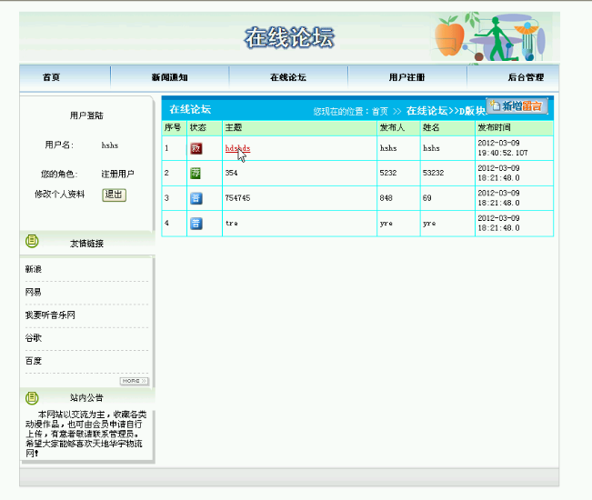592x500 pixels.
Task: Open the 我要听音乐网 link
Action: pos(50,315)
